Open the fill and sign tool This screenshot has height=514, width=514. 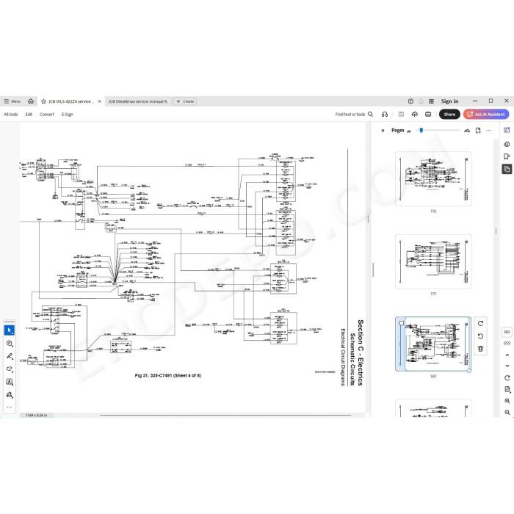pos(9,394)
